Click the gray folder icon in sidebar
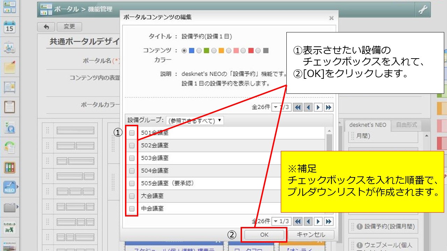This screenshot has width=447, height=251. point(9,208)
